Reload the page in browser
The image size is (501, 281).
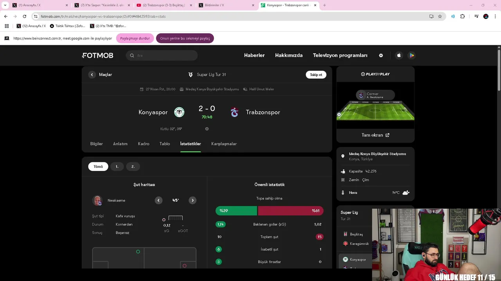tap(24, 16)
